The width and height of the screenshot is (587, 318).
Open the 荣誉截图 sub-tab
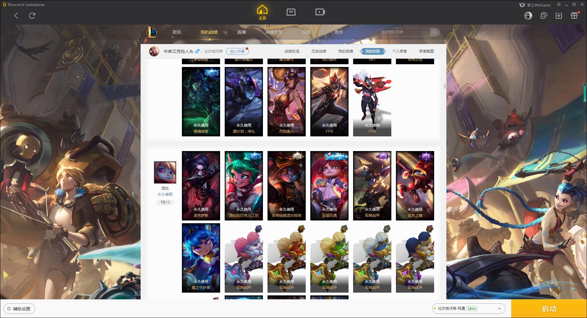pos(426,51)
